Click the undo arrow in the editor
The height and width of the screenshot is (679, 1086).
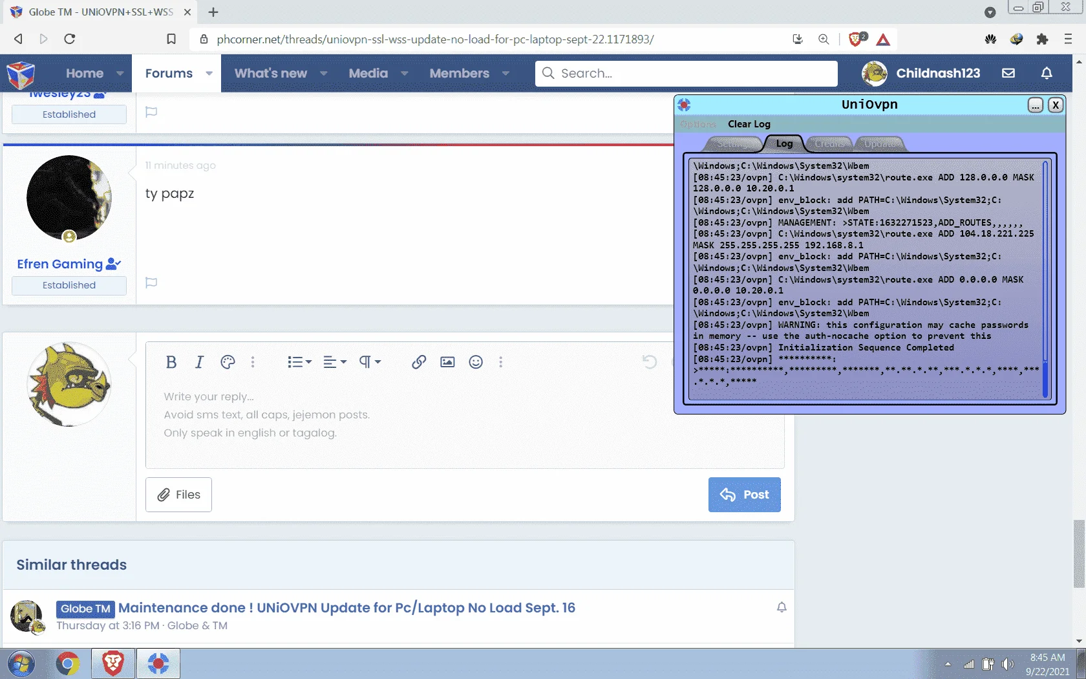pyautogui.click(x=650, y=362)
